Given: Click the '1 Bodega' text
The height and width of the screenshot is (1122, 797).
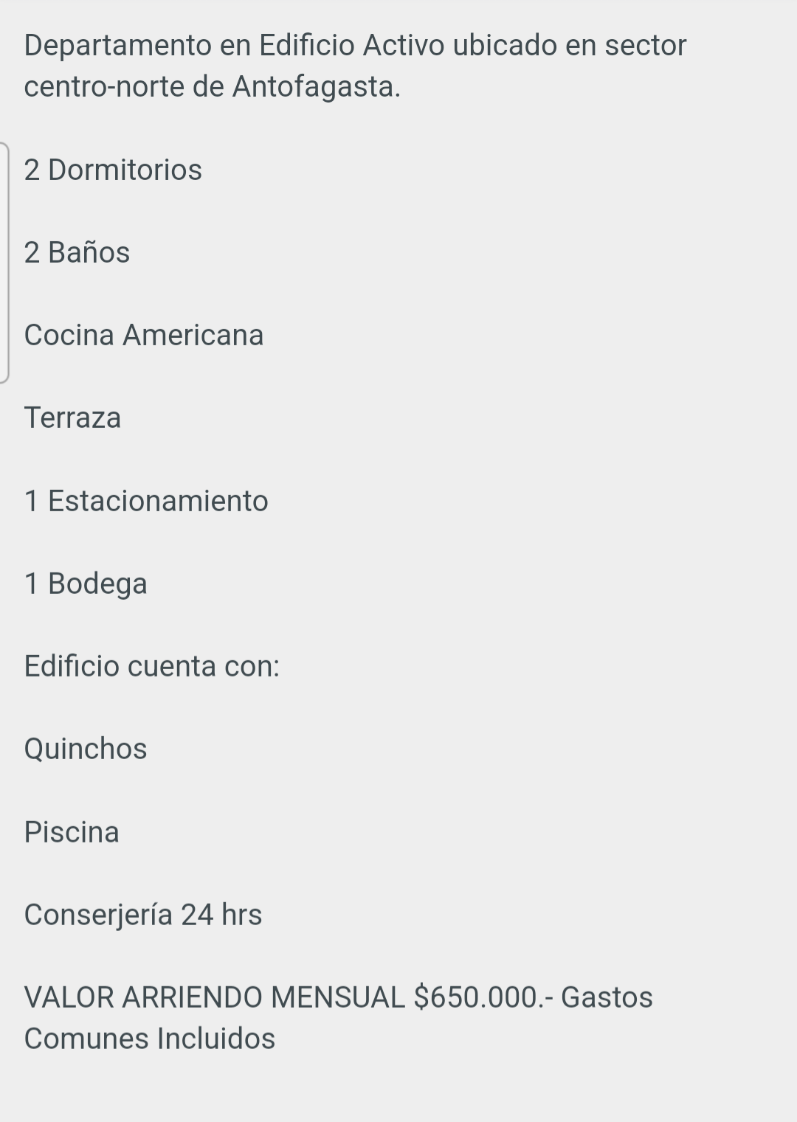Looking at the screenshot, I should [x=86, y=584].
